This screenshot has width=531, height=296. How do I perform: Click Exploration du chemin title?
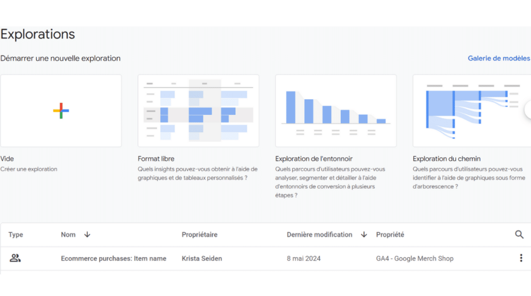(446, 159)
